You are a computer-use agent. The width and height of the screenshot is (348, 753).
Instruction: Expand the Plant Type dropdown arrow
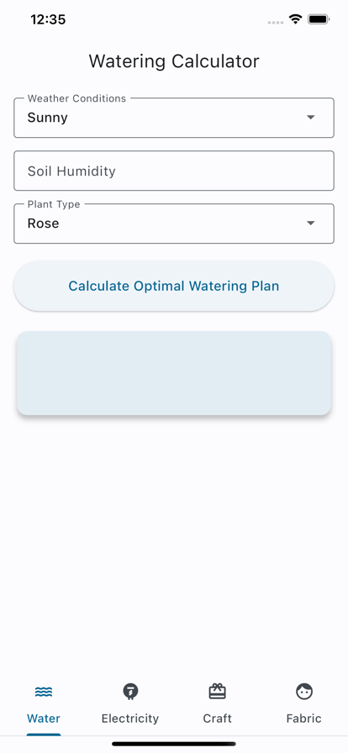coord(311,223)
